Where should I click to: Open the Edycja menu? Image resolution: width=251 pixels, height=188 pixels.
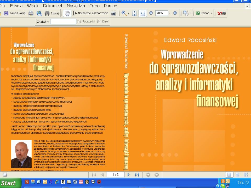pos(16,6)
